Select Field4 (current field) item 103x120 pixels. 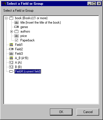tap(28, 71)
